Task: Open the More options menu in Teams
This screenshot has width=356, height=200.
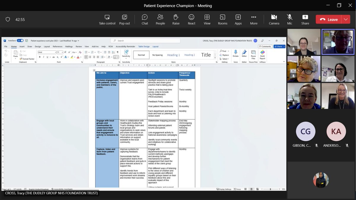Action: [254, 20]
